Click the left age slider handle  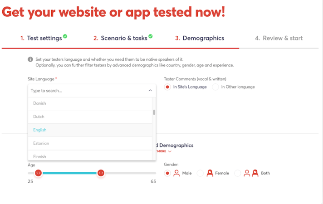click(x=39, y=173)
